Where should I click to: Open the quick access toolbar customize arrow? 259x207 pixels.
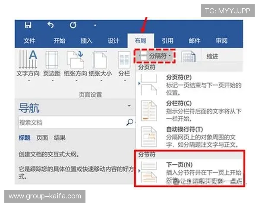click(x=95, y=25)
